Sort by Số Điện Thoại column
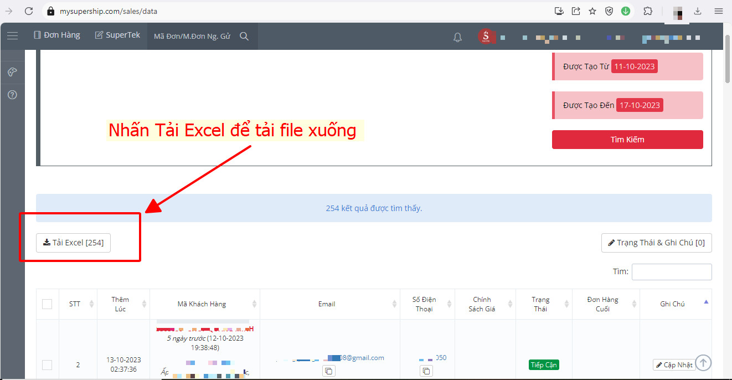The image size is (732, 380). (x=427, y=304)
